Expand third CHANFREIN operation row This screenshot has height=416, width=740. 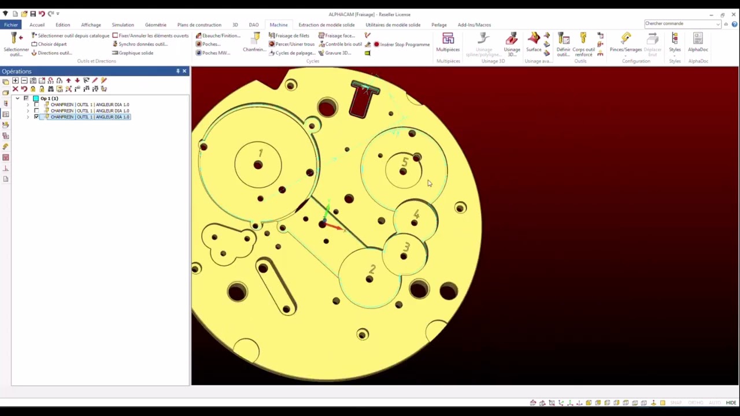point(28,117)
